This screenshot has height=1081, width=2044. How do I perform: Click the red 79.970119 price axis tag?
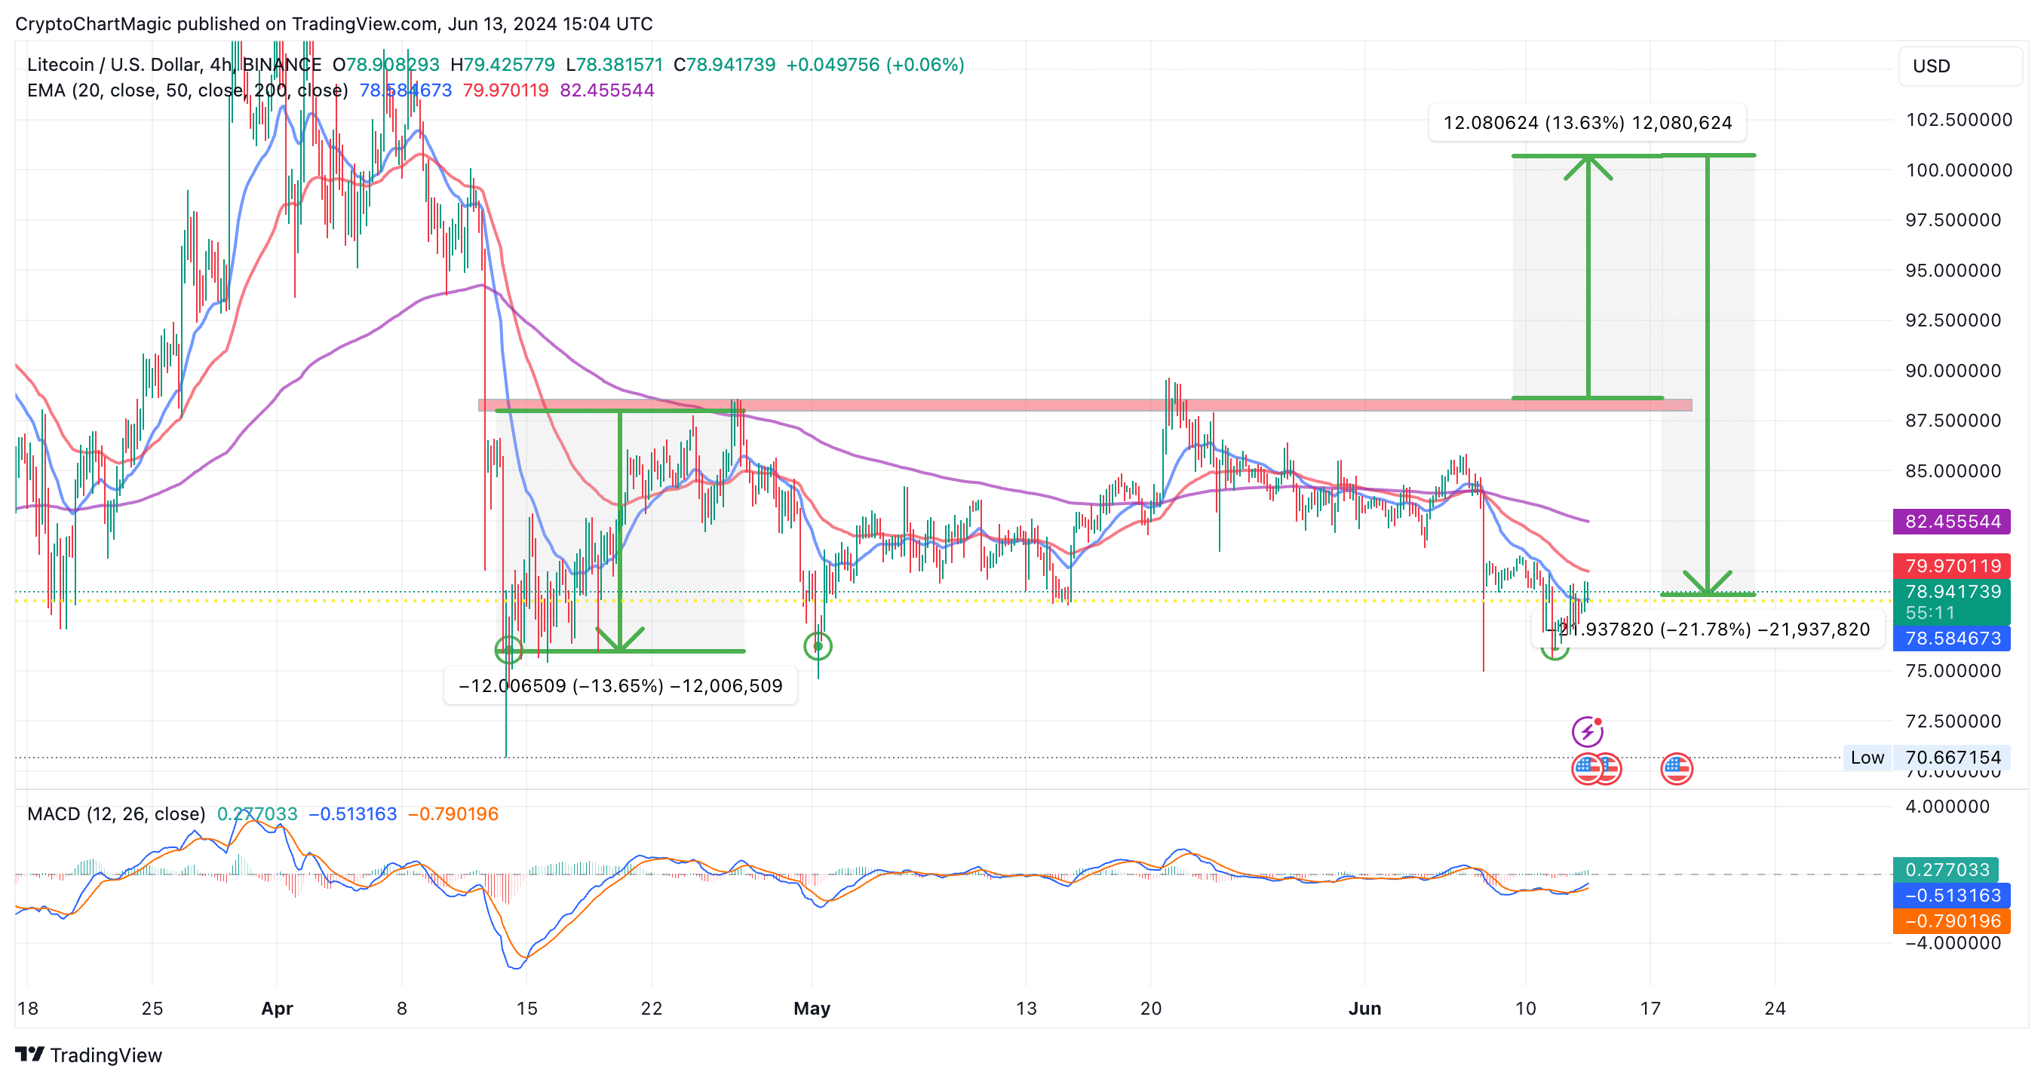tap(1951, 565)
